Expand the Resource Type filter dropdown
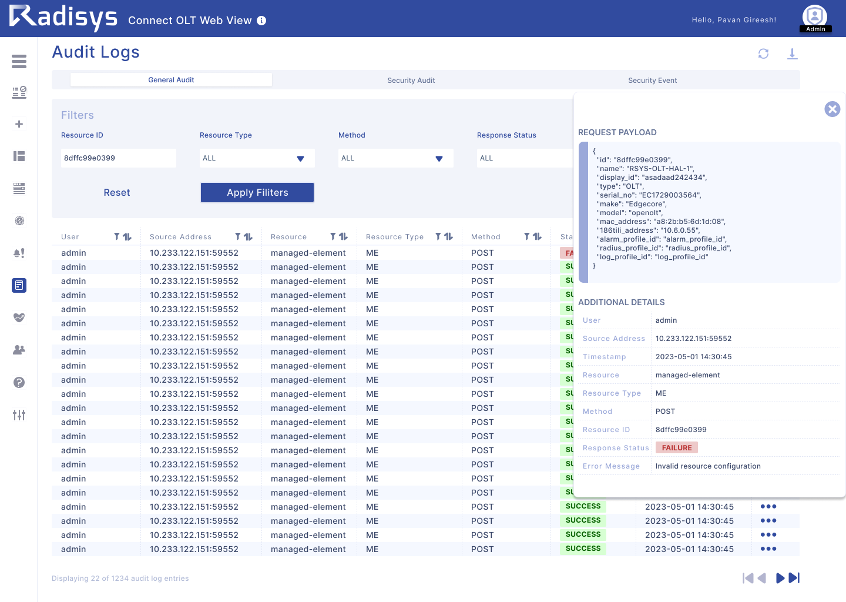This screenshot has width=846, height=602. (x=257, y=158)
